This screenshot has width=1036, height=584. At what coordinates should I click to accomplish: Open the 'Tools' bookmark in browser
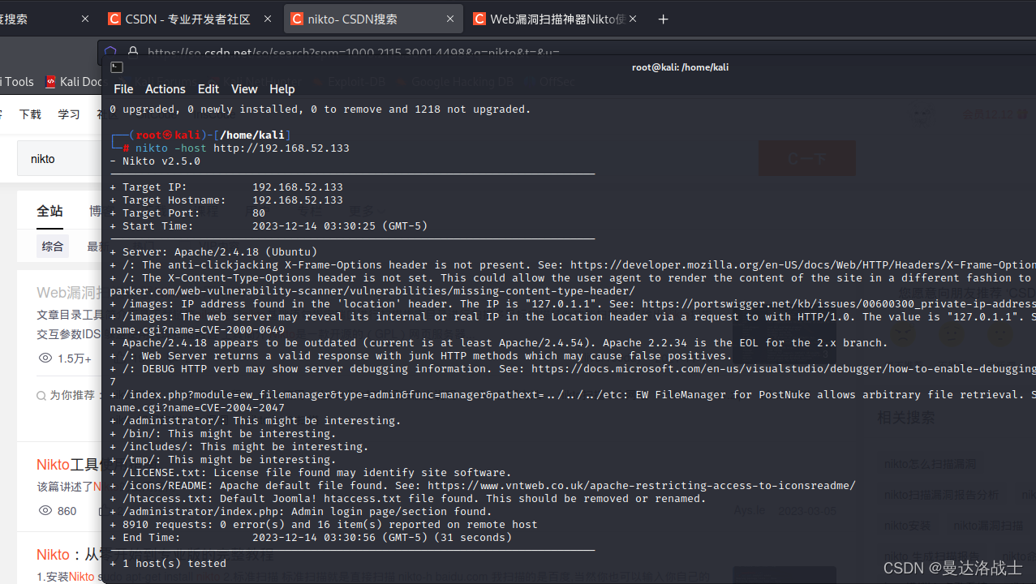point(18,82)
